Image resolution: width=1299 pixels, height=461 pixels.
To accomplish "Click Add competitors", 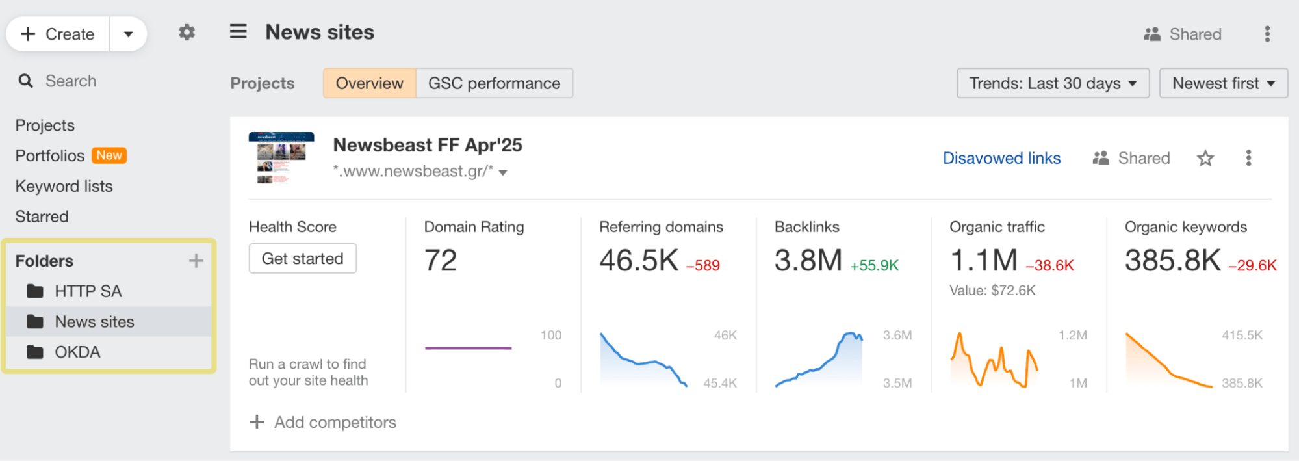I will click(x=323, y=422).
